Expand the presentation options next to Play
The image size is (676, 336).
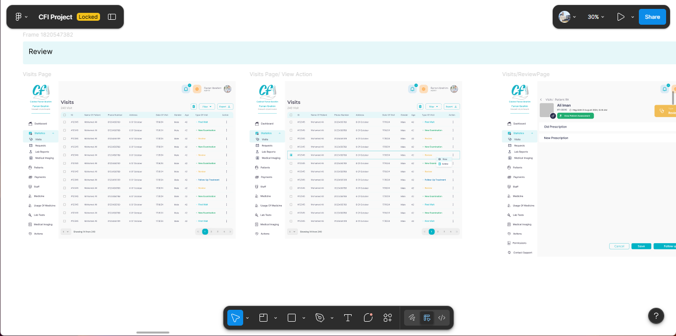tap(632, 17)
